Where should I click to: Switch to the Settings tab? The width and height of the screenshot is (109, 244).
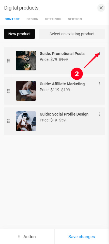pyautogui.click(x=53, y=19)
